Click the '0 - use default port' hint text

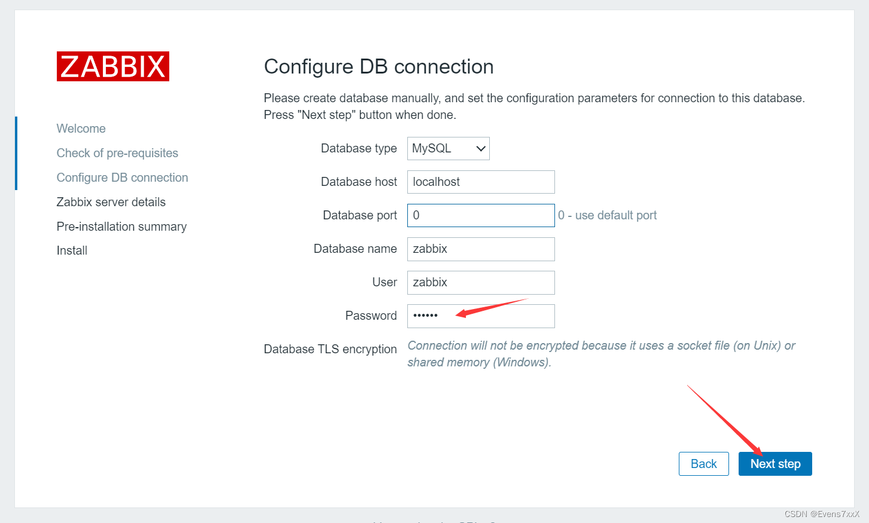tap(607, 215)
